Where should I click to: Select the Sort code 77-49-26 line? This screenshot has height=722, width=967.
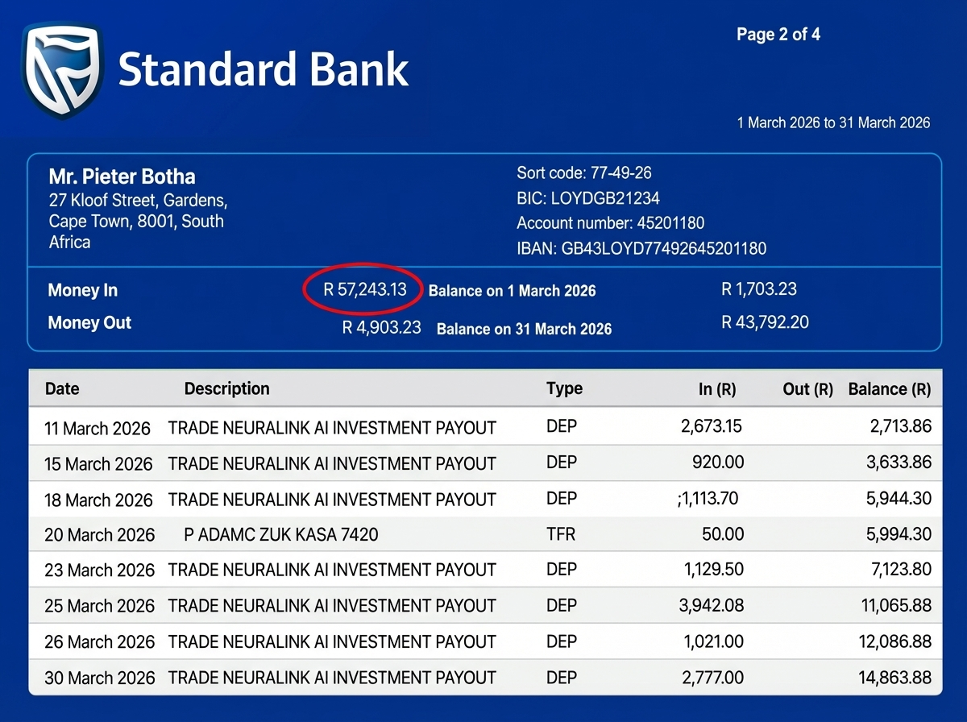pyautogui.click(x=584, y=173)
